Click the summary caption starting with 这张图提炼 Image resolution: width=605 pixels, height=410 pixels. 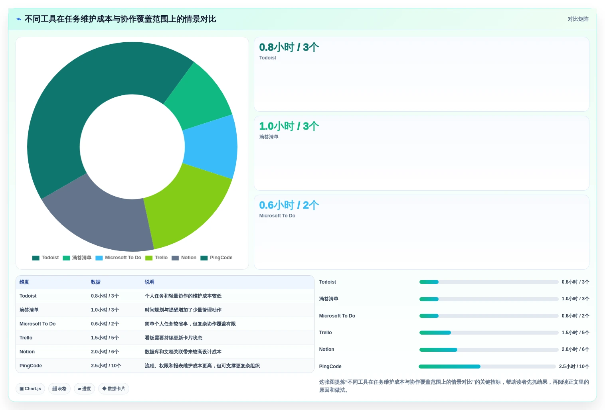click(x=454, y=386)
